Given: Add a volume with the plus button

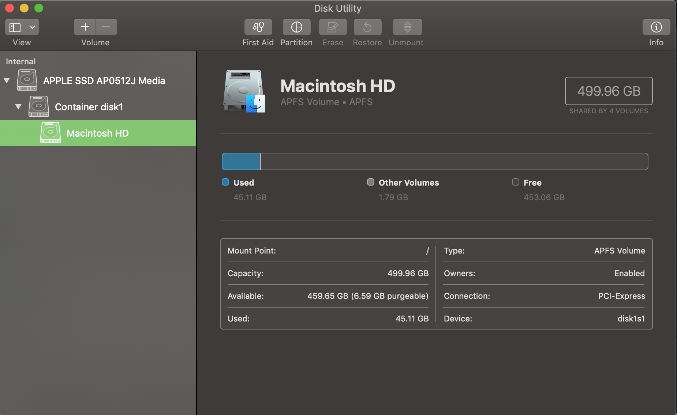Looking at the screenshot, I should (85, 27).
